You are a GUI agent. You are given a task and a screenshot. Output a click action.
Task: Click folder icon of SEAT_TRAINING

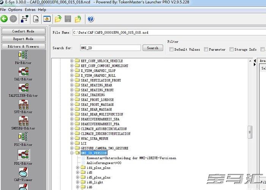point(77,95)
